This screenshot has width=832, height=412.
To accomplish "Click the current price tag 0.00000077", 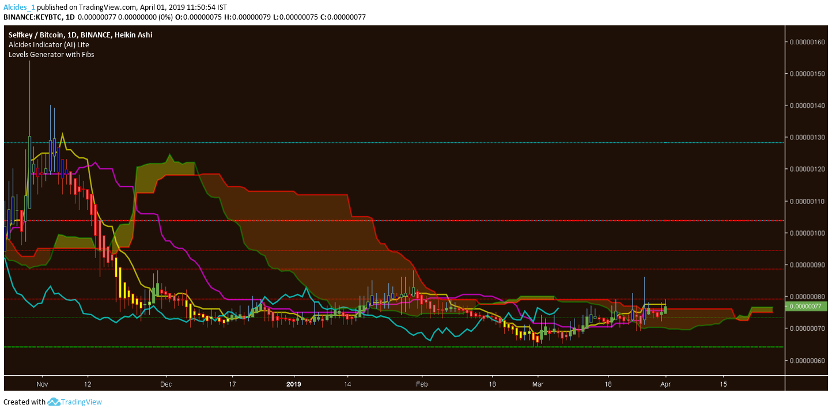I will pyautogui.click(x=807, y=307).
